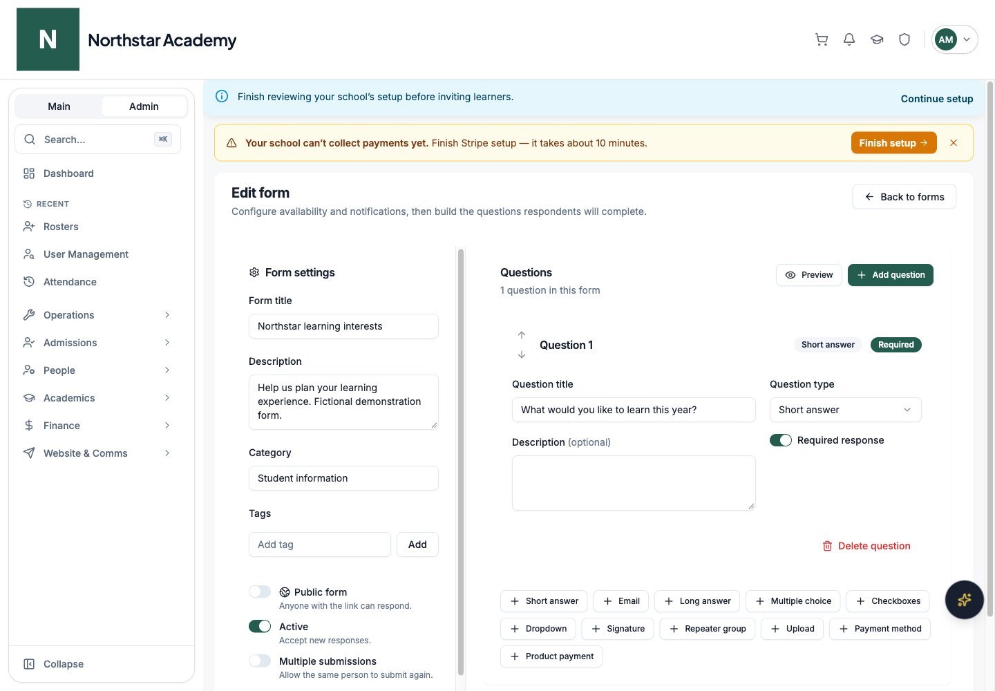The width and height of the screenshot is (995, 691).
Task: Switch to the Admin tab
Action: click(144, 106)
